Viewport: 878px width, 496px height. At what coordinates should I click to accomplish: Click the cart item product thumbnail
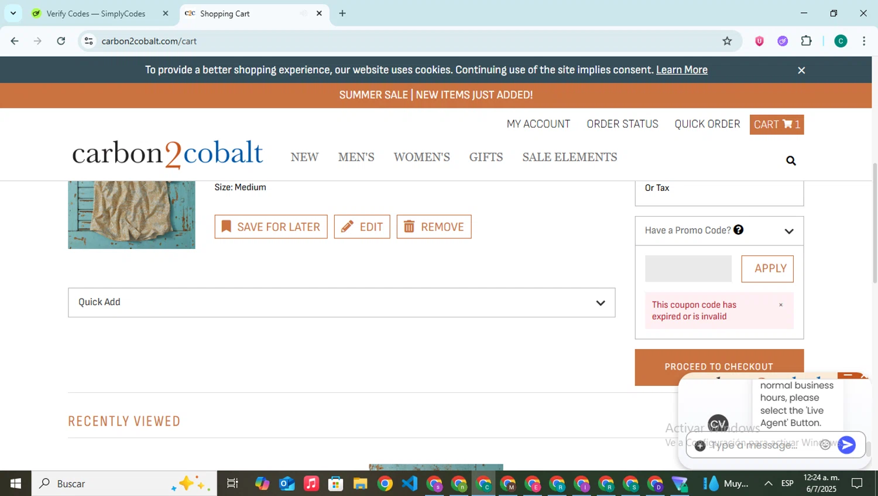(132, 215)
